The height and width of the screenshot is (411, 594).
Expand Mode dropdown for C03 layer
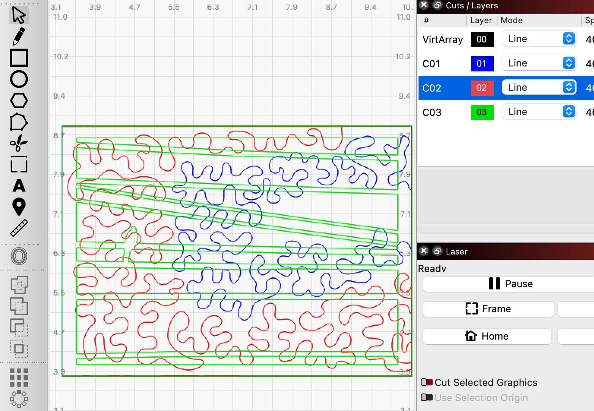coord(539,112)
